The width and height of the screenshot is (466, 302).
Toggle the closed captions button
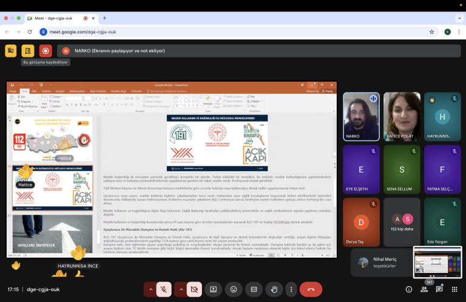click(x=254, y=289)
